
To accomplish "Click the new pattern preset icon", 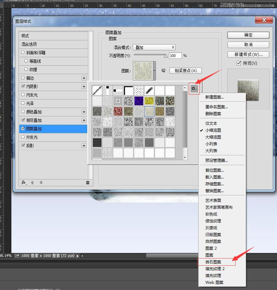I will (x=163, y=71).
